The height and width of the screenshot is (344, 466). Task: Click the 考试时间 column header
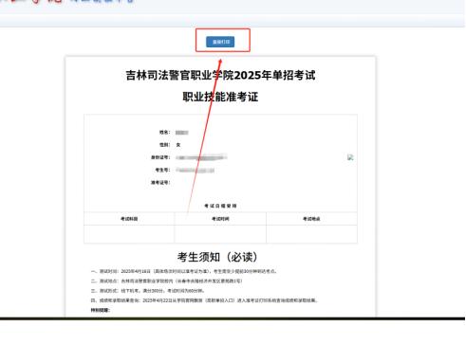(220, 219)
